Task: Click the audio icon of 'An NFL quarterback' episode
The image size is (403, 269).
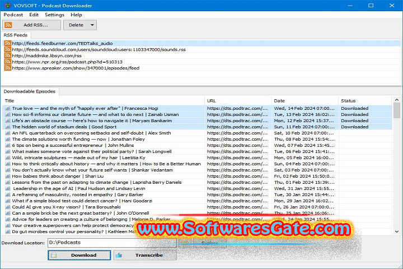Action: (8, 133)
